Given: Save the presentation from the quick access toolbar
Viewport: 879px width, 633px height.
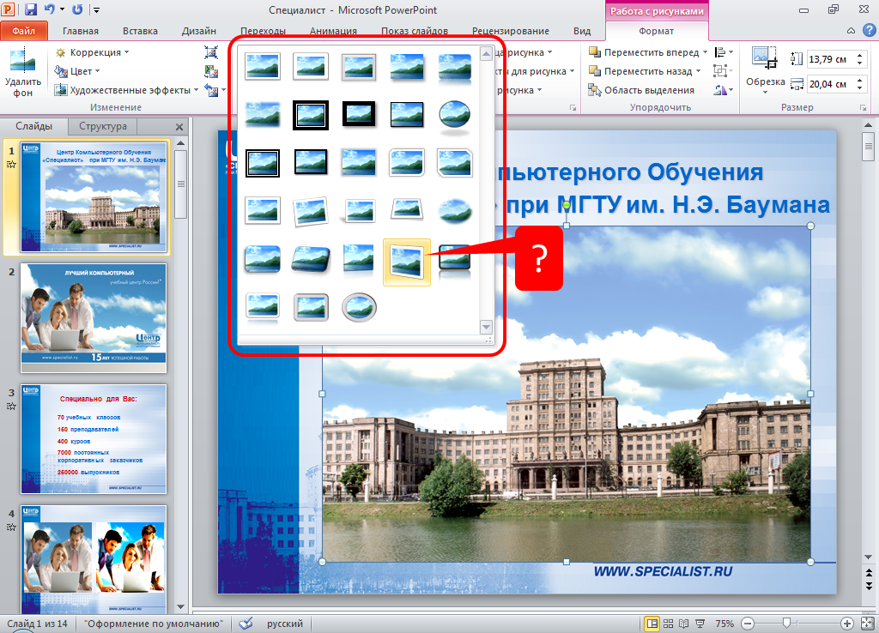Looking at the screenshot, I should [x=32, y=10].
